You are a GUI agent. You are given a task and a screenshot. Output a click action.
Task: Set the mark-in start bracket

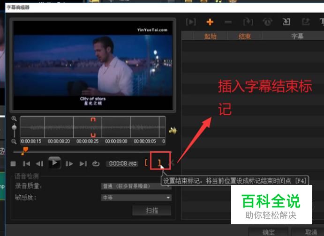point(146,162)
